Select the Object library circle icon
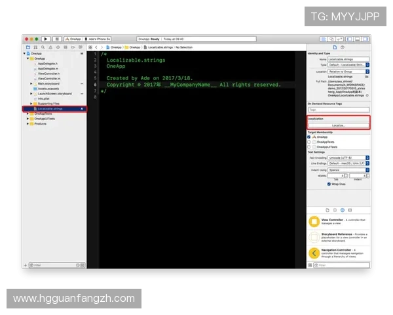This screenshot has height=315, width=393. (x=341, y=210)
